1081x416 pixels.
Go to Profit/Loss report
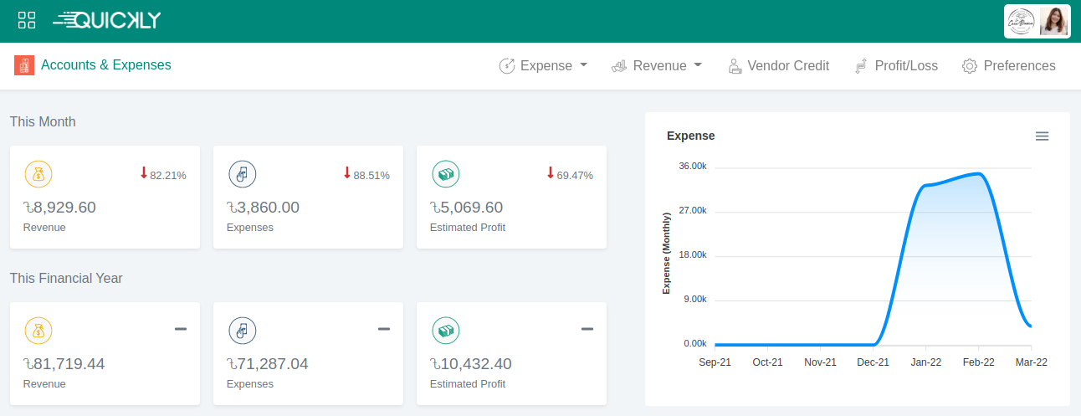(x=896, y=66)
